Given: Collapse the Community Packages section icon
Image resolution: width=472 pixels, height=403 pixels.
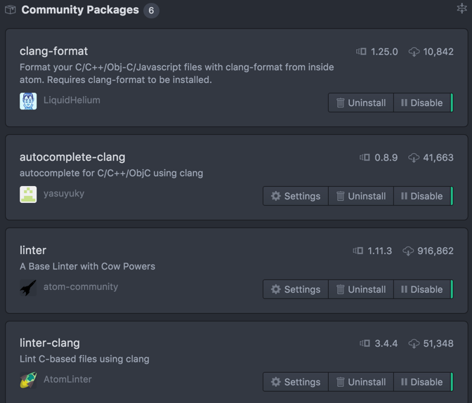Looking at the screenshot, I should tap(461, 8).
